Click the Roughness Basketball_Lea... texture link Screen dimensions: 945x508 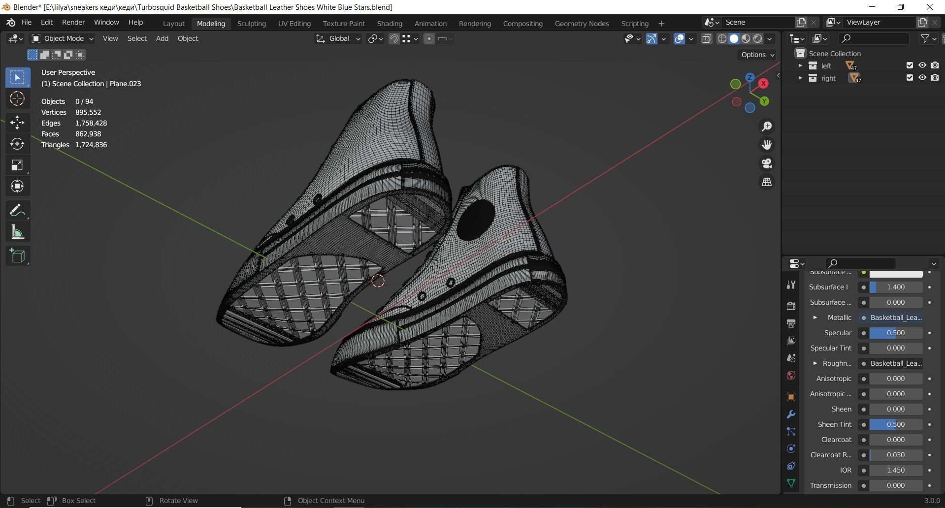point(896,363)
